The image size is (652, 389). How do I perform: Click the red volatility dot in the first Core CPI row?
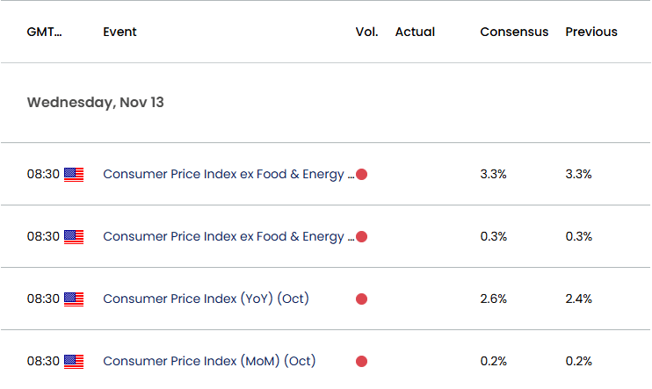[361, 174]
